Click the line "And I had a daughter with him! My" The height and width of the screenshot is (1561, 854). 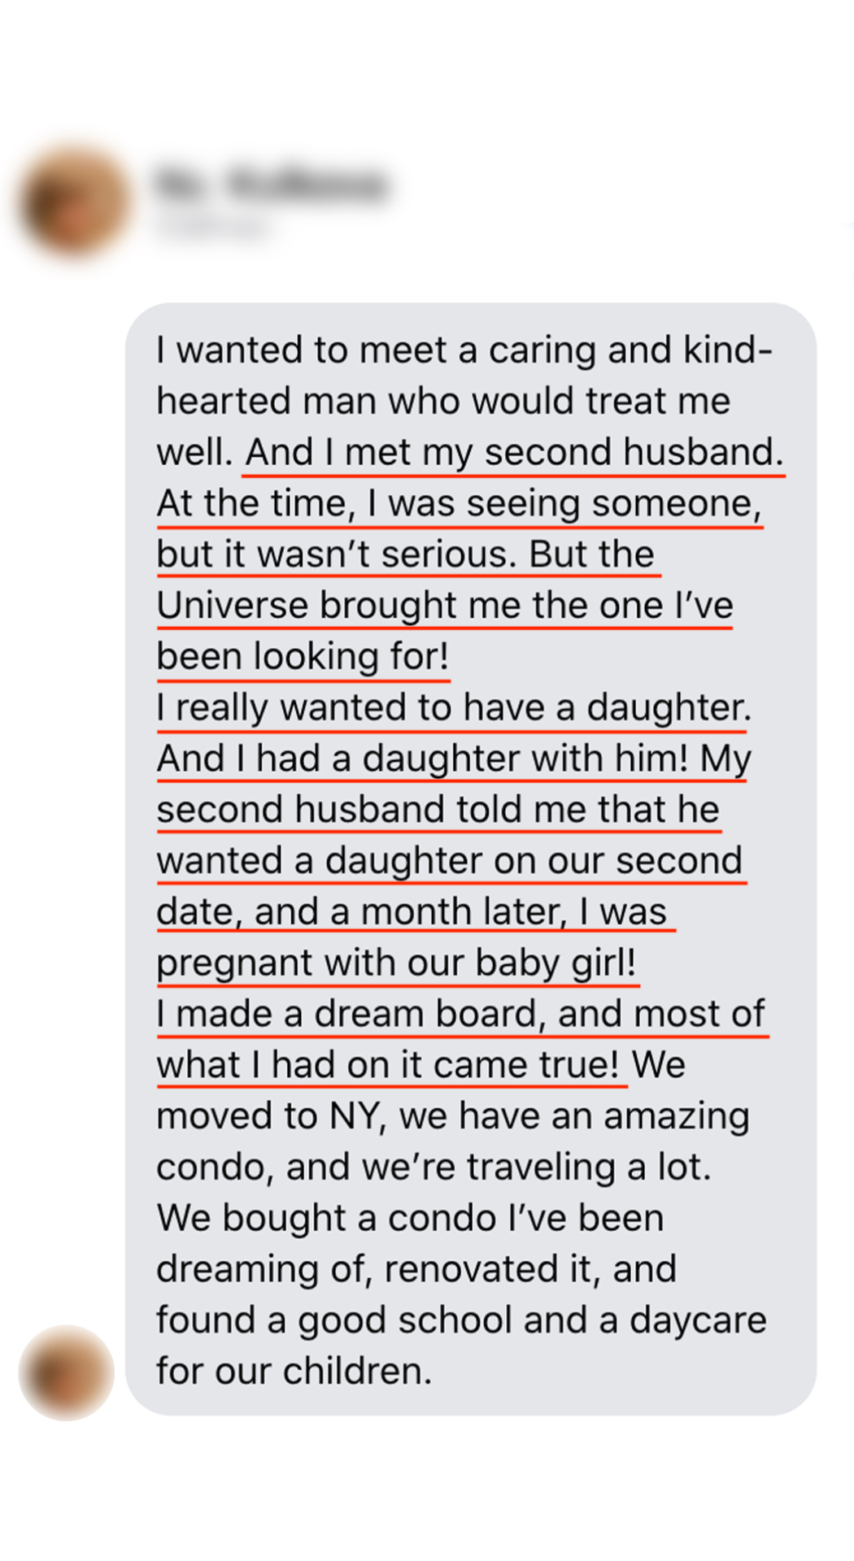pos(453,759)
